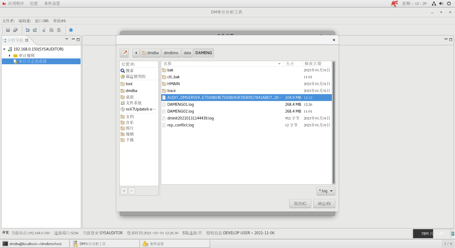Screen dimensions: 455x248
Task: Go to data in path bar
Action: point(187,53)
